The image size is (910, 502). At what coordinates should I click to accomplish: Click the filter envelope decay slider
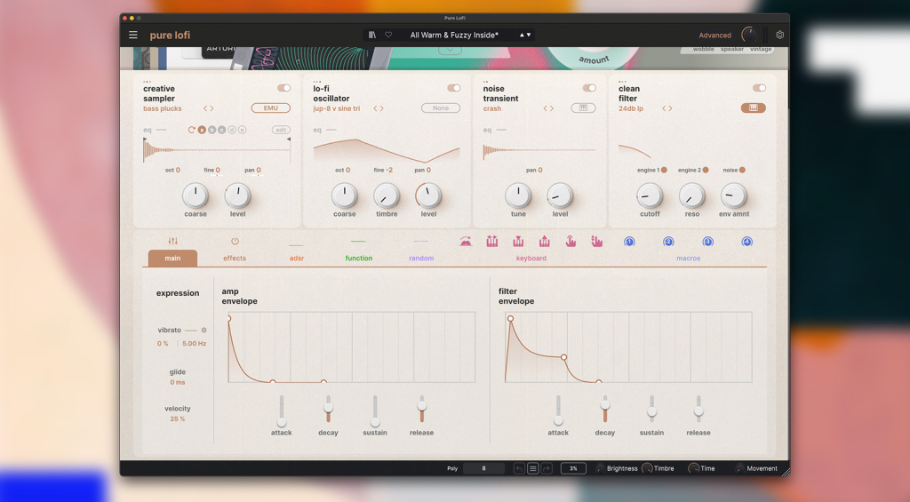604,404
